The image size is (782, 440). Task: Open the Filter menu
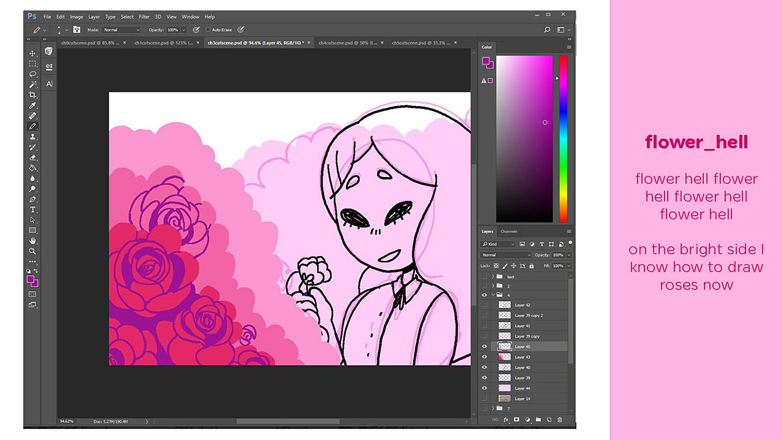pyautogui.click(x=144, y=17)
